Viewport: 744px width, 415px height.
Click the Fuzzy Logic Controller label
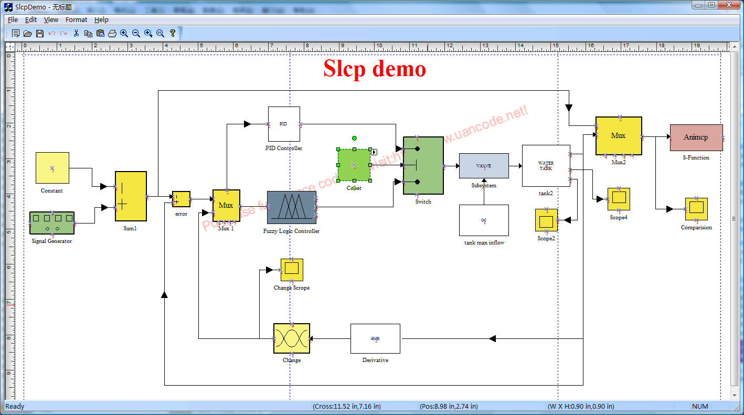click(x=292, y=231)
